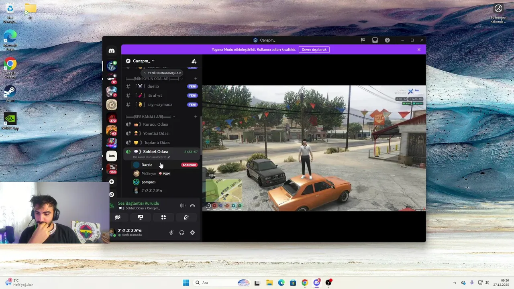Open Google Chrome desktop shortcut
The height and width of the screenshot is (289, 514).
[10, 68]
